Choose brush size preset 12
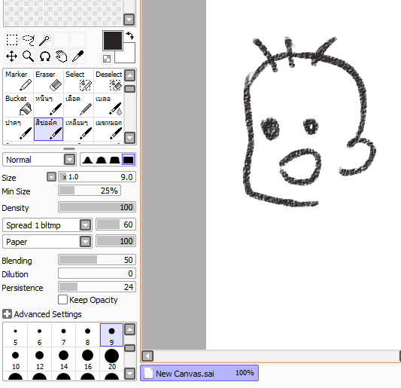Image resolution: width=401 pixels, height=388 pixels. 39,359
